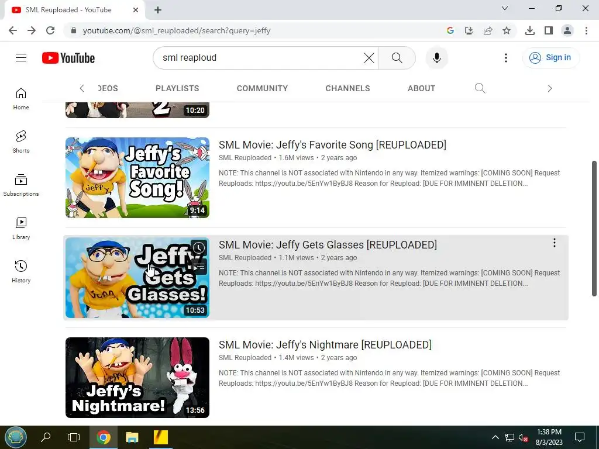This screenshot has width=599, height=449.
Task: Click the Sign in button
Action: tap(550, 58)
